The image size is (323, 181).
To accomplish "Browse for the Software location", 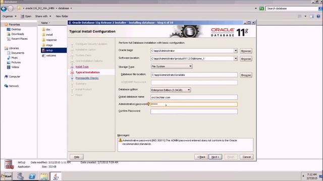I will 246,59.
